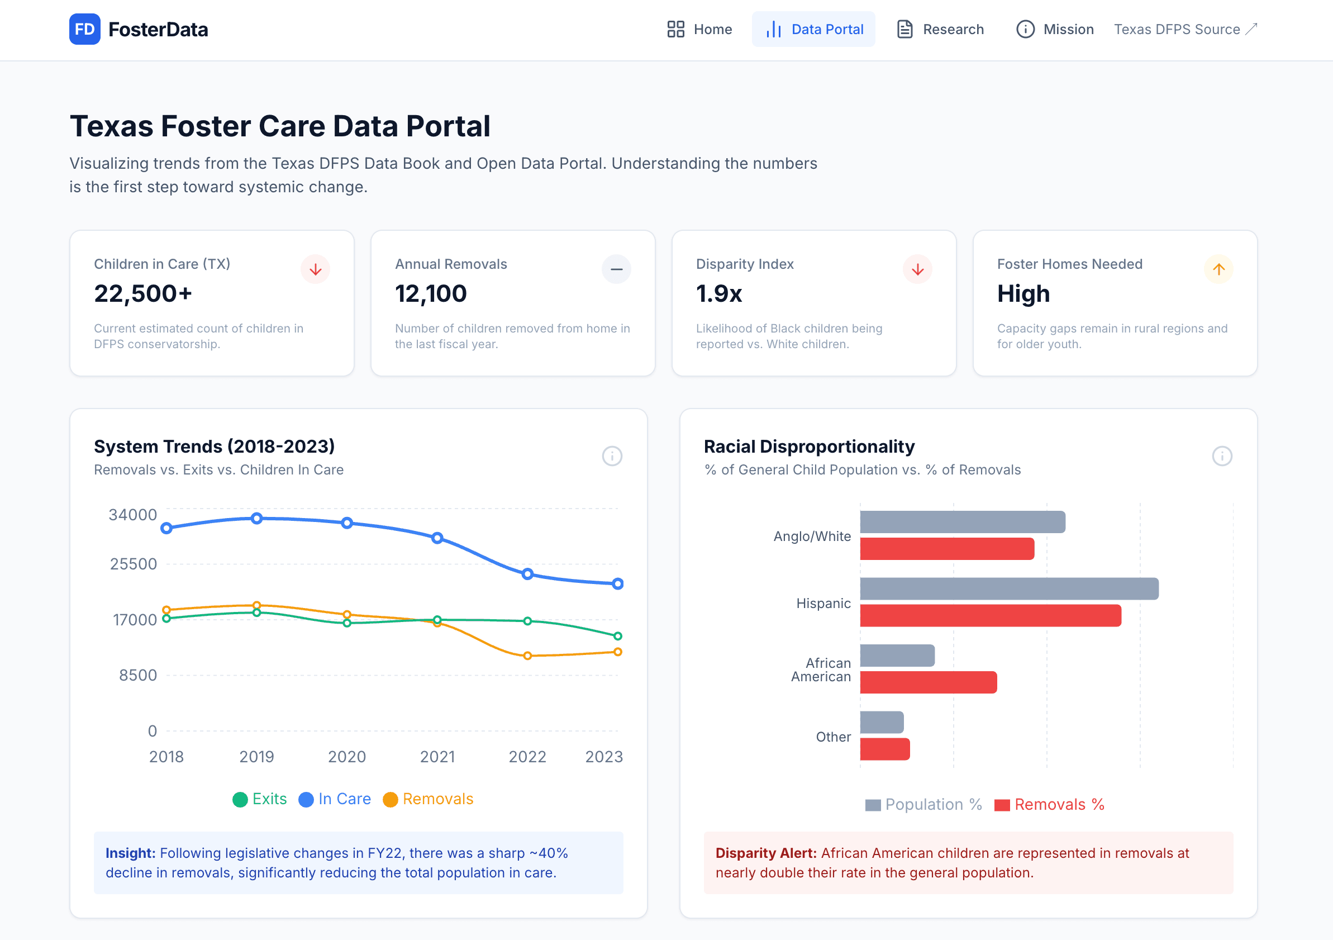Screen dimensions: 1333x940
Task: Toggle the Exits series in the trends legend
Action: pyautogui.click(x=260, y=799)
